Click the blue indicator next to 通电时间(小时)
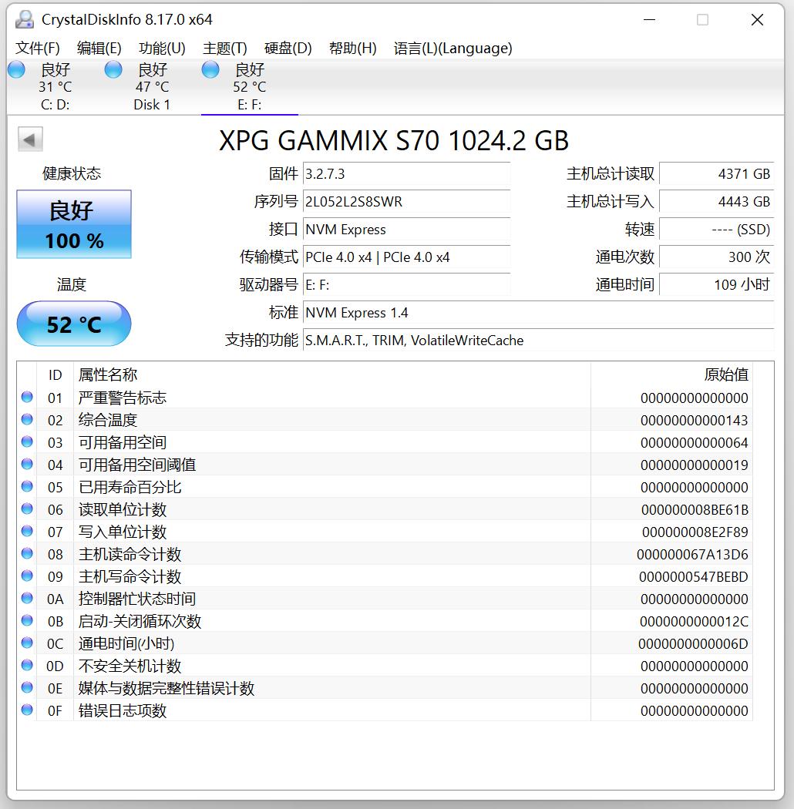Screen dimensions: 794x809 coord(27,643)
